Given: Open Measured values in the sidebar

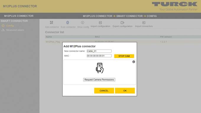Looking at the screenshot, I should (15, 30).
